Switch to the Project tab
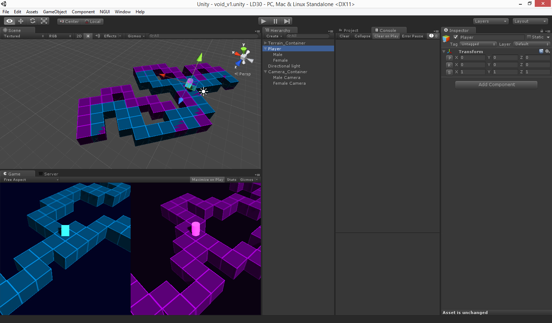552x323 pixels. point(348,31)
